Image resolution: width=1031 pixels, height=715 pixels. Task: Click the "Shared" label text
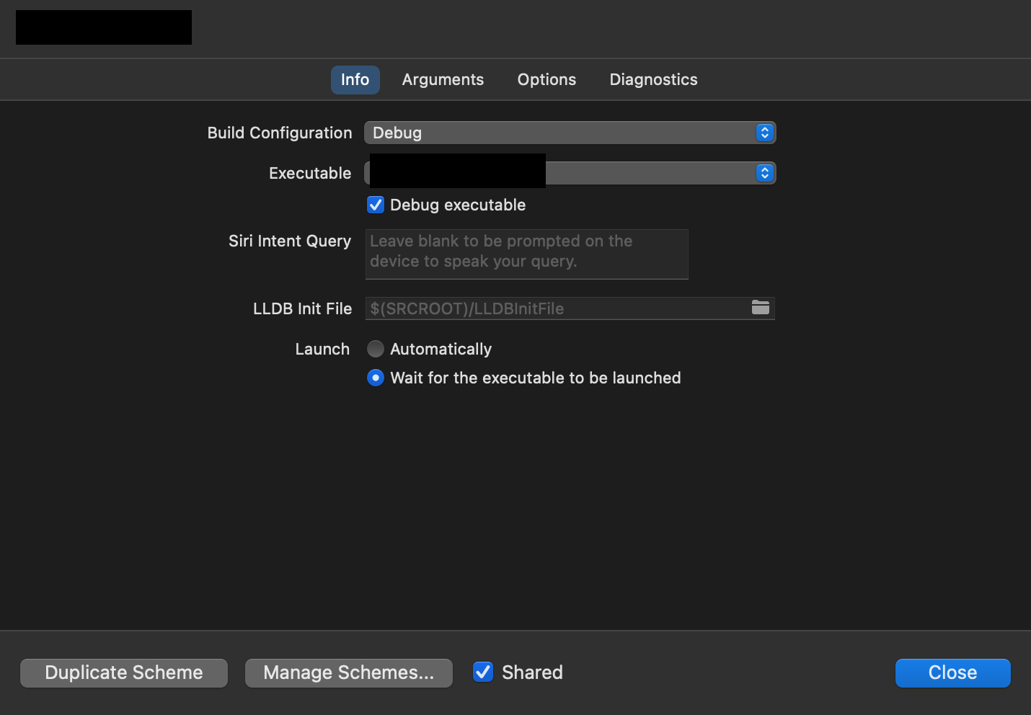(x=532, y=672)
